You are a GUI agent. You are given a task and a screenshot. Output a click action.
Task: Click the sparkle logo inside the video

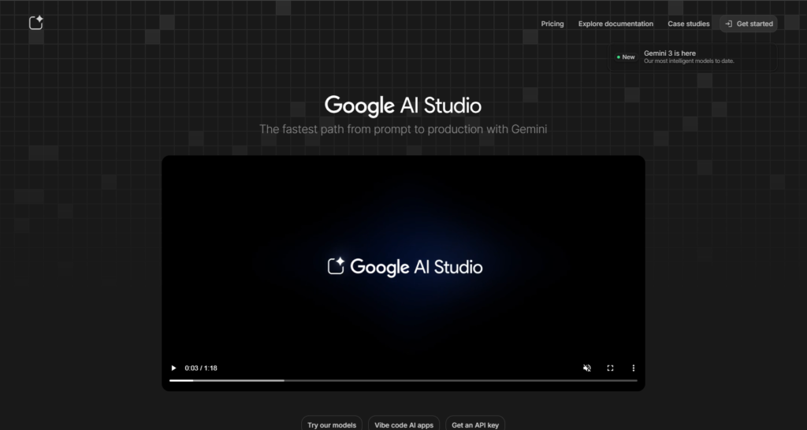pos(337,266)
